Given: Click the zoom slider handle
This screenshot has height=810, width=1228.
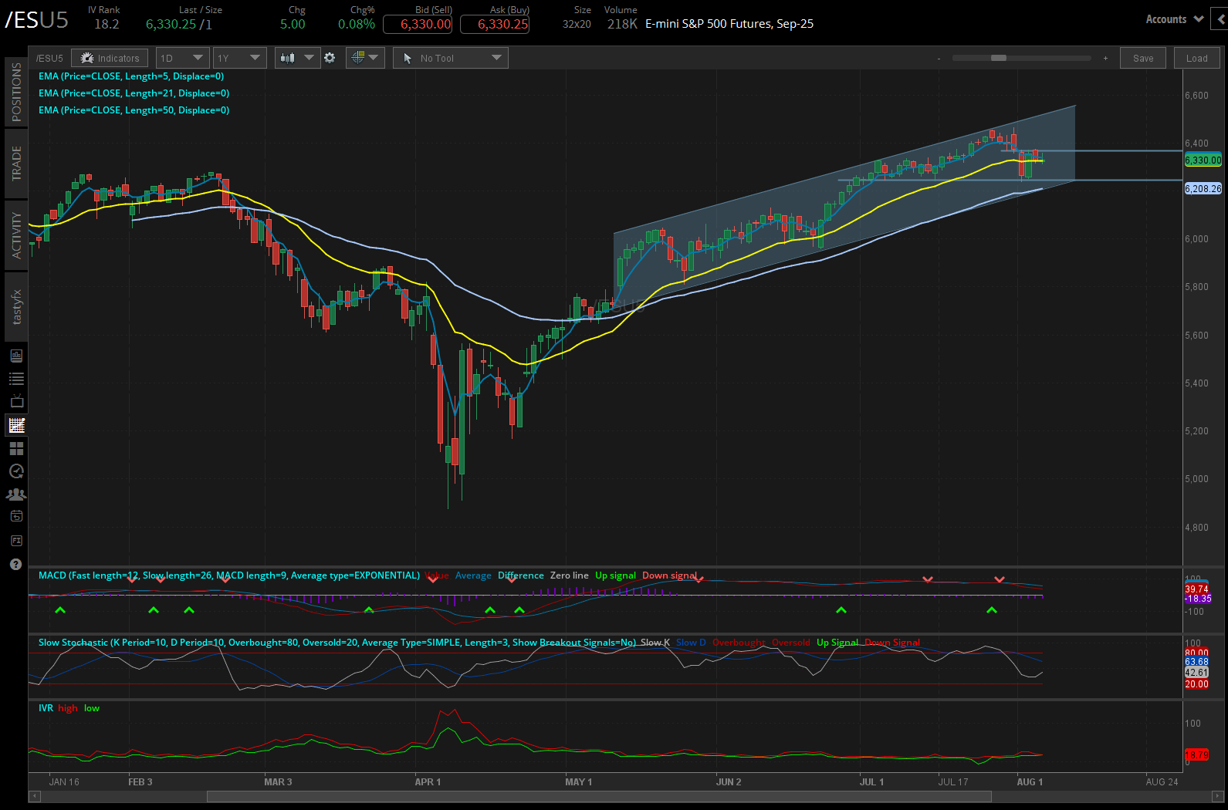Looking at the screenshot, I should point(999,58).
